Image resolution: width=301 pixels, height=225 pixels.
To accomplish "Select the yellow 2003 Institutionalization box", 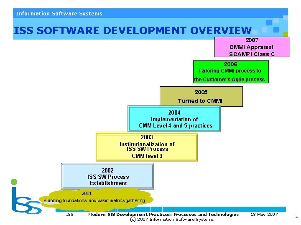I will pyautogui.click(x=147, y=147).
